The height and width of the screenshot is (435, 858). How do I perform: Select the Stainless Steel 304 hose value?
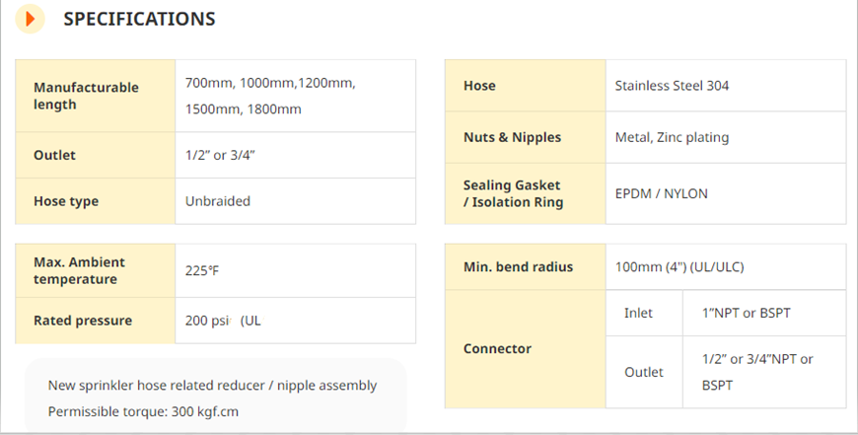click(x=672, y=86)
